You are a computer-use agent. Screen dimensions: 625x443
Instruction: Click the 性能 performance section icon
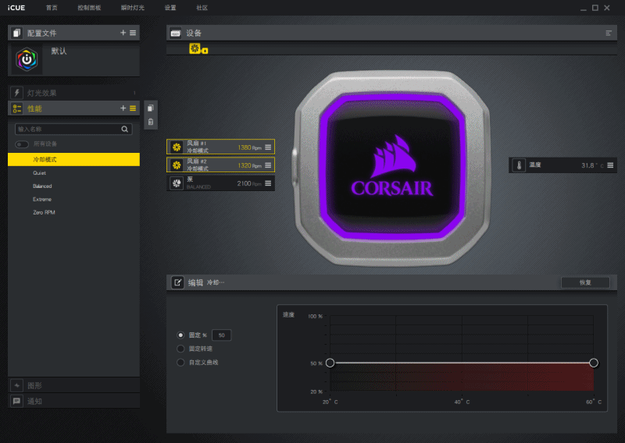click(x=16, y=108)
